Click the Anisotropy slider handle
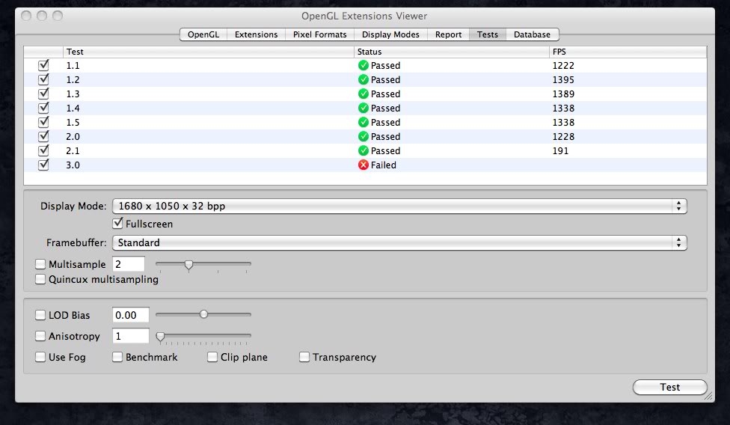The image size is (730, 425). (x=160, y=337)
